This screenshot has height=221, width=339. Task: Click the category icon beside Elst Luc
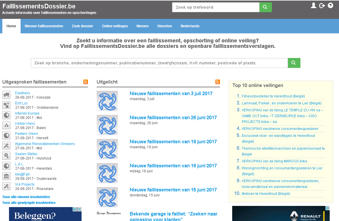coord(6,105)
